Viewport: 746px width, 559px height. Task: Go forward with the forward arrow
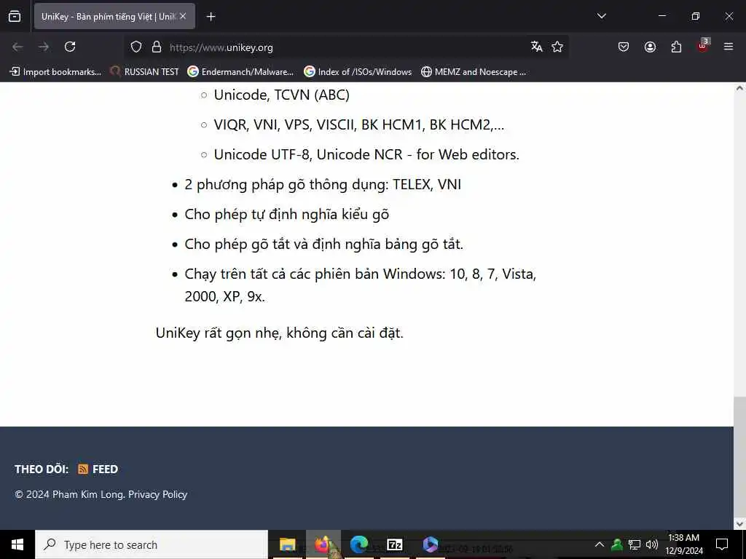(x=44, y=47)
